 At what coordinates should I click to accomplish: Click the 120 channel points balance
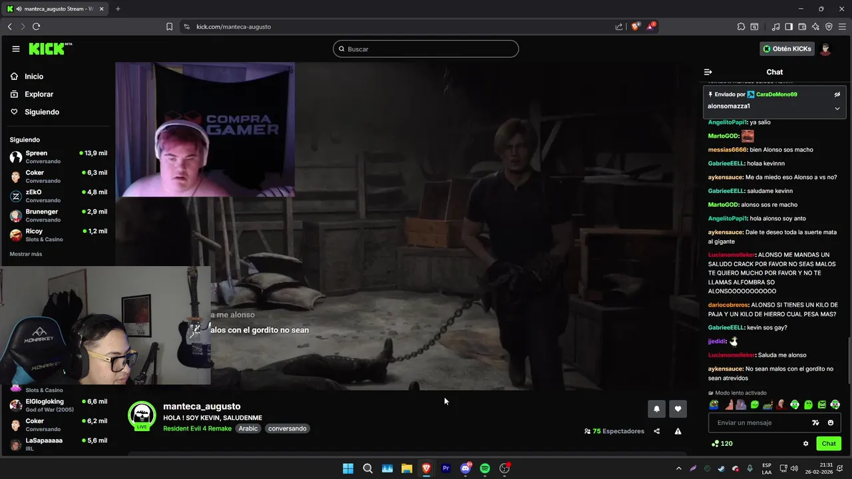(722, 444)
